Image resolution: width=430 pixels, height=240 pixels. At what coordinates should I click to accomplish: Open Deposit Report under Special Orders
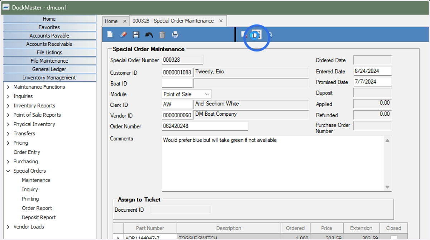[39, 217]
